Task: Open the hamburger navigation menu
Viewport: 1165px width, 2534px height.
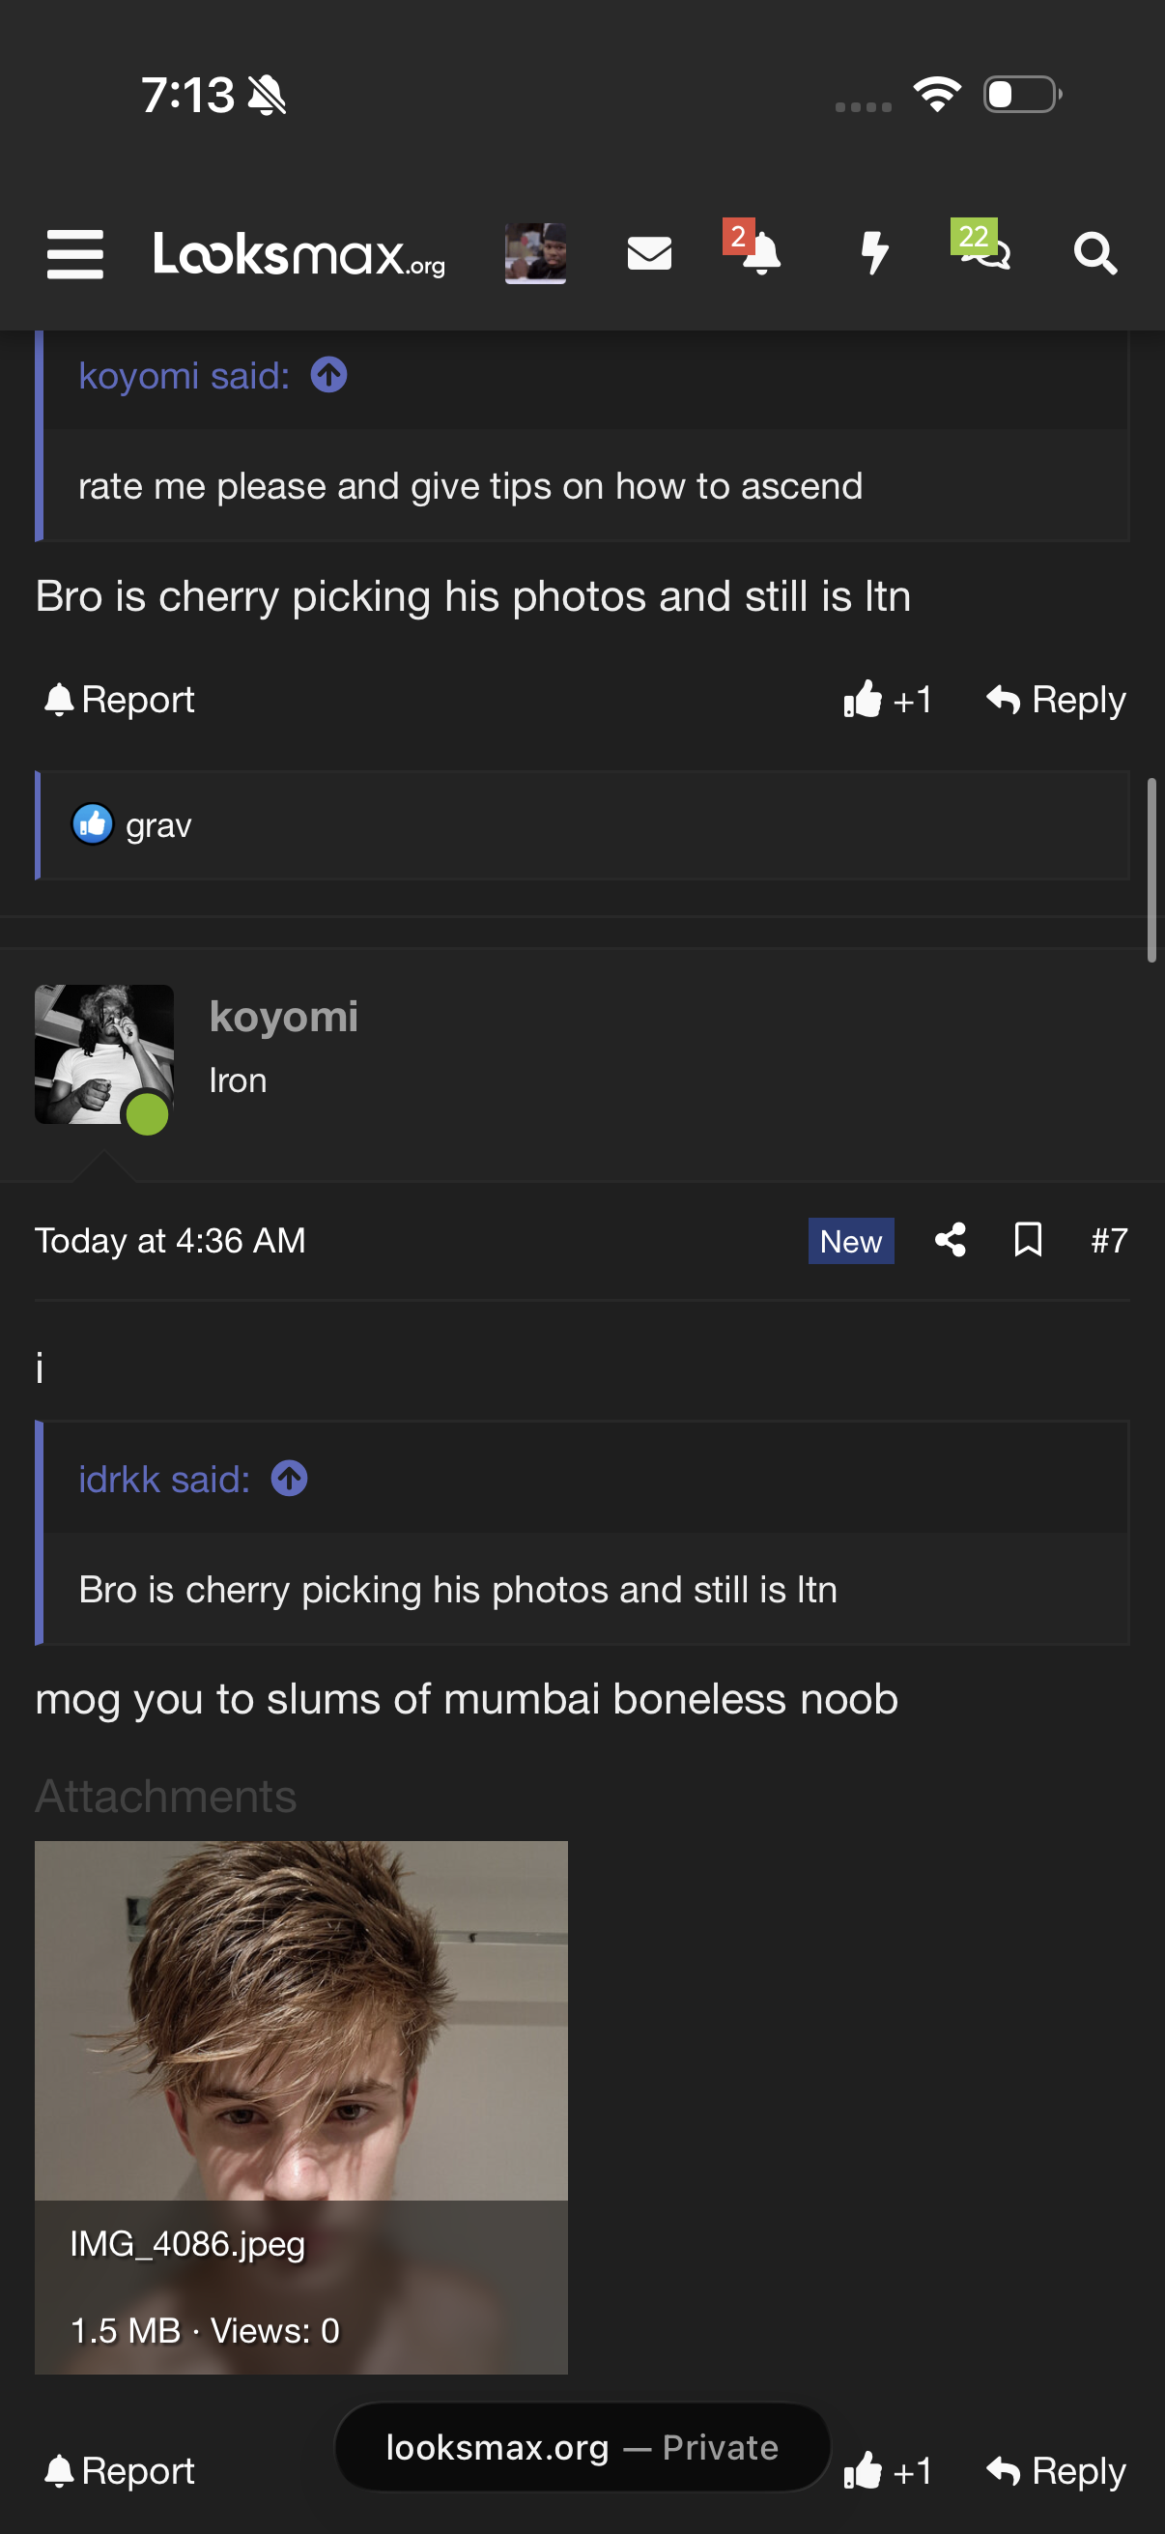Action: pos(74,254)
